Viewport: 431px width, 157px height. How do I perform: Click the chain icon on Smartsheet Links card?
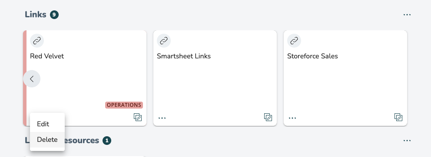pyautogui.click(x=164, y=41)
